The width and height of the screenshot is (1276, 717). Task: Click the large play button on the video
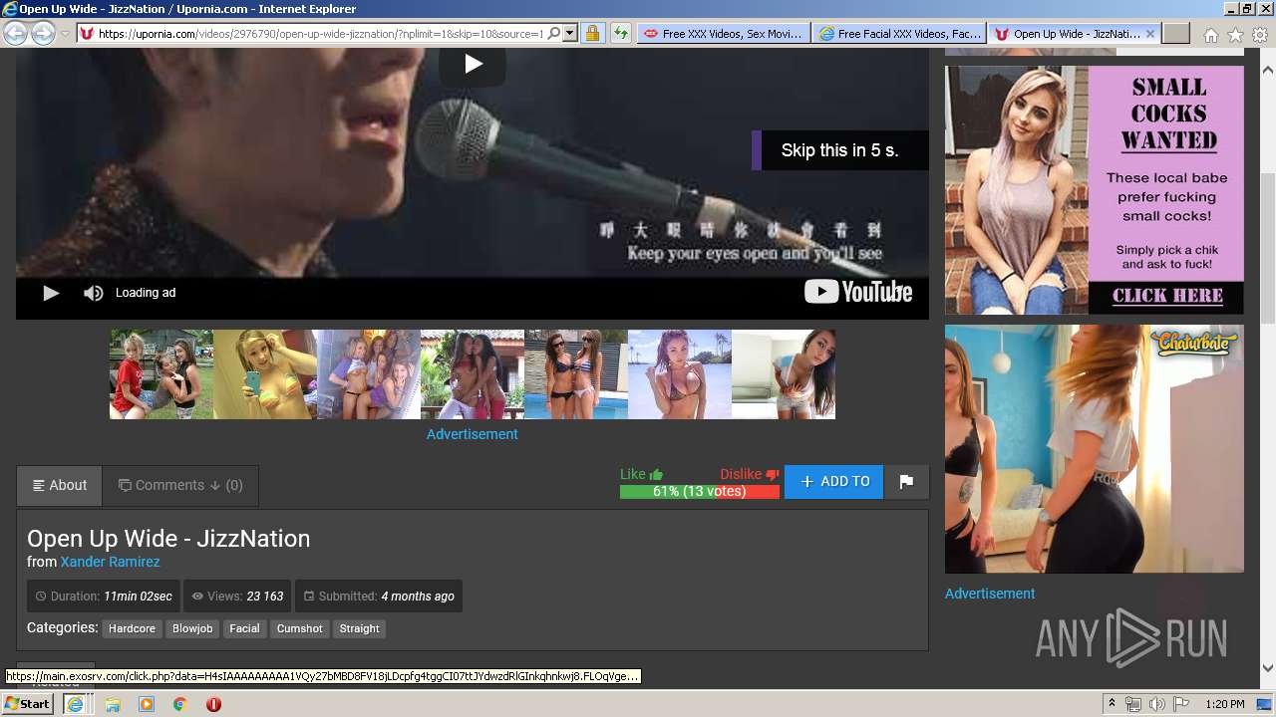pyautogui.click(x=473, y=65)
